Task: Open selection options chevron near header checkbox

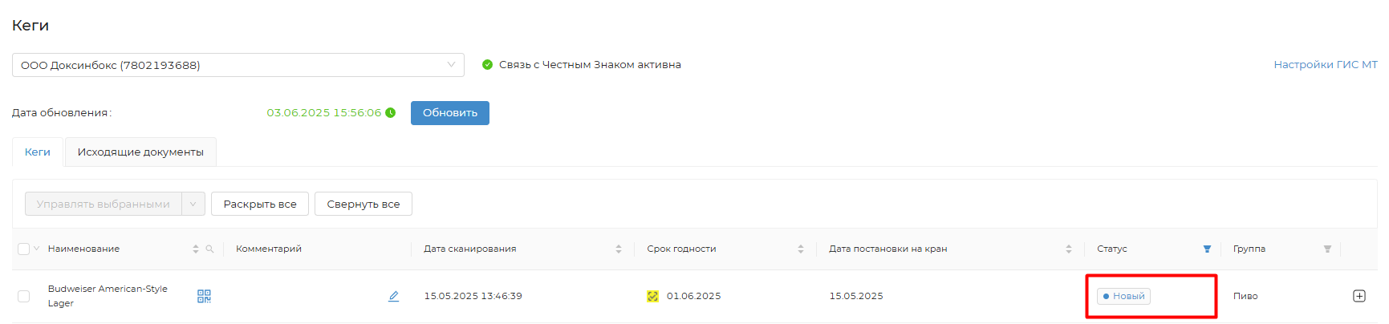Action: pos(36,249)
